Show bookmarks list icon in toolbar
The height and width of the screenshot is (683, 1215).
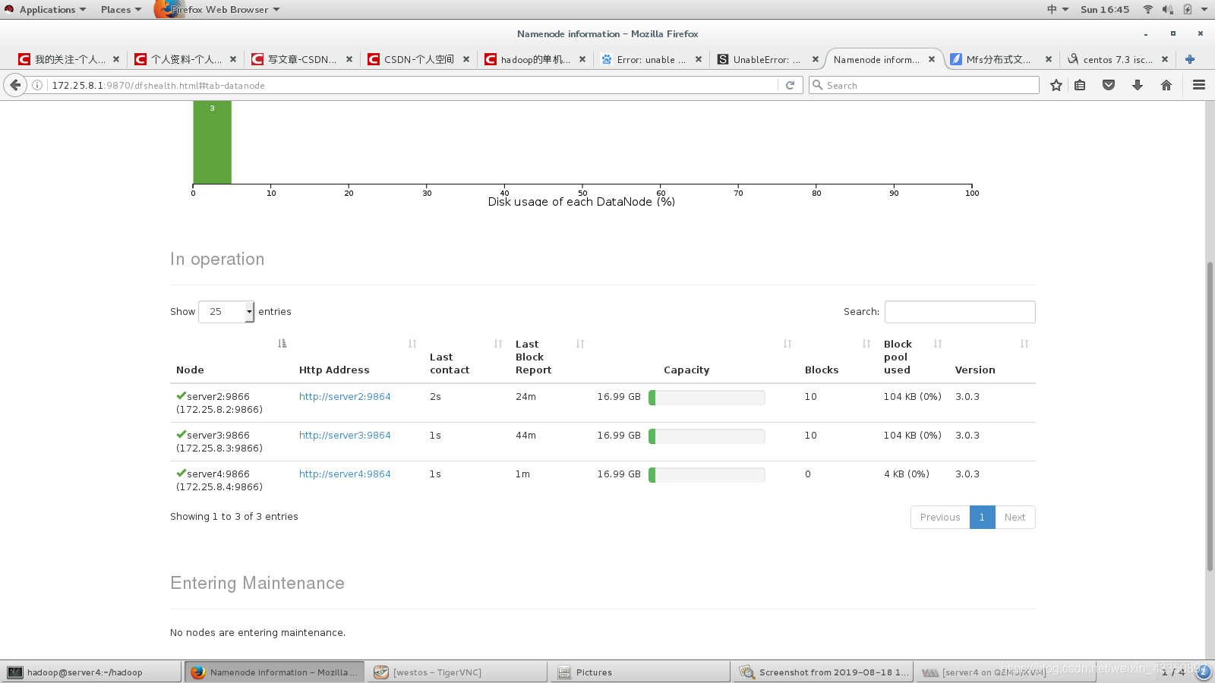pos(1080,85)
